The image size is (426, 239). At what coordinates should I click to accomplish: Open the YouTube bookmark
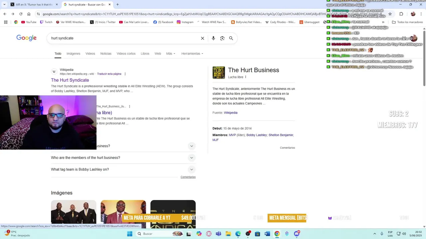29,22
